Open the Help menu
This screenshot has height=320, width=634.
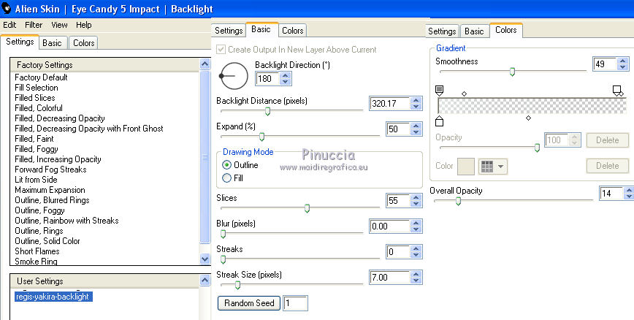84,25
